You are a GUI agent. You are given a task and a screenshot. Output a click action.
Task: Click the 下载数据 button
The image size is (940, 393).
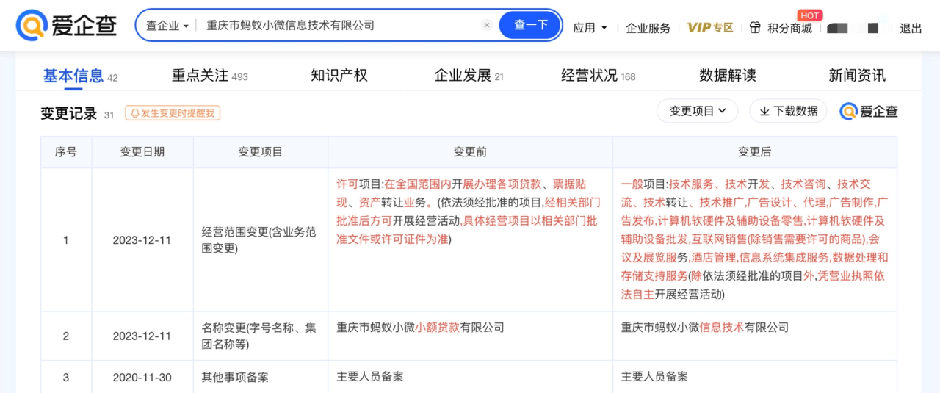click(788, 111)
